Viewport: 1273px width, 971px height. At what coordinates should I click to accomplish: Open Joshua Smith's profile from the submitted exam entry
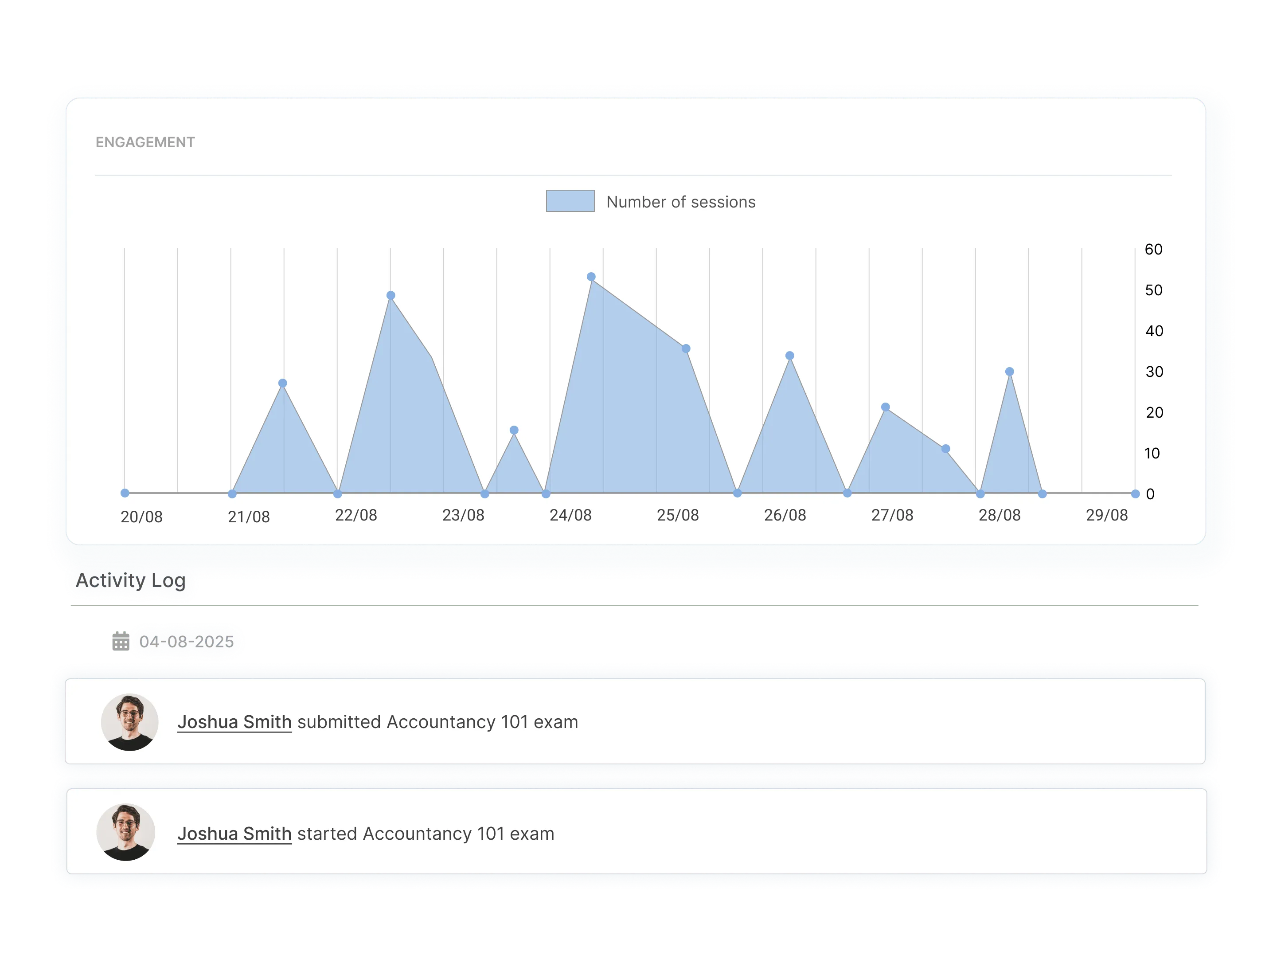point(234,721)
